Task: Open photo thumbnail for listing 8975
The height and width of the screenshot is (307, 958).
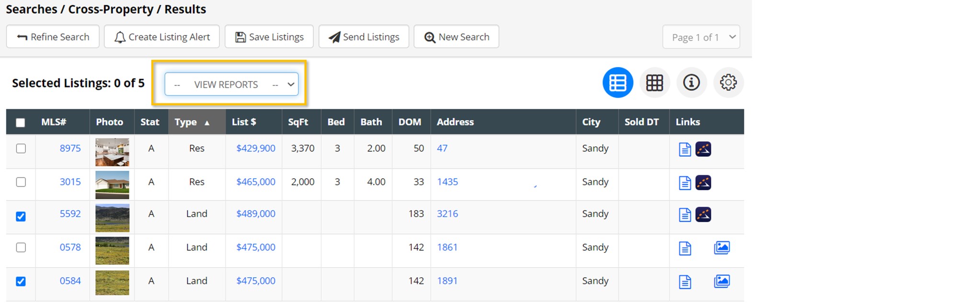Action: [112, 152]
